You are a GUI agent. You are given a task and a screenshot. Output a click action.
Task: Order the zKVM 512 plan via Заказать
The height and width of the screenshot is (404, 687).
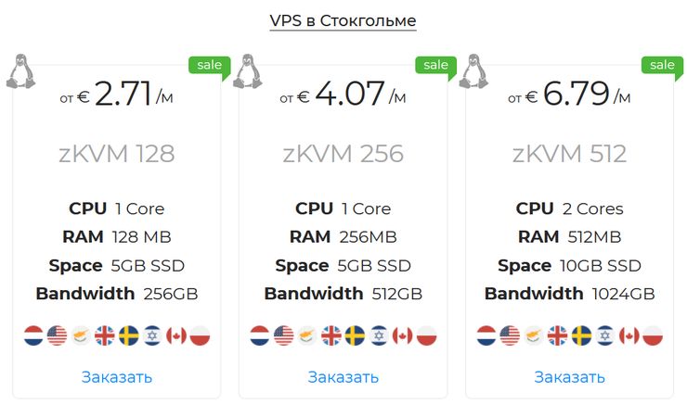tap(570, 377)
